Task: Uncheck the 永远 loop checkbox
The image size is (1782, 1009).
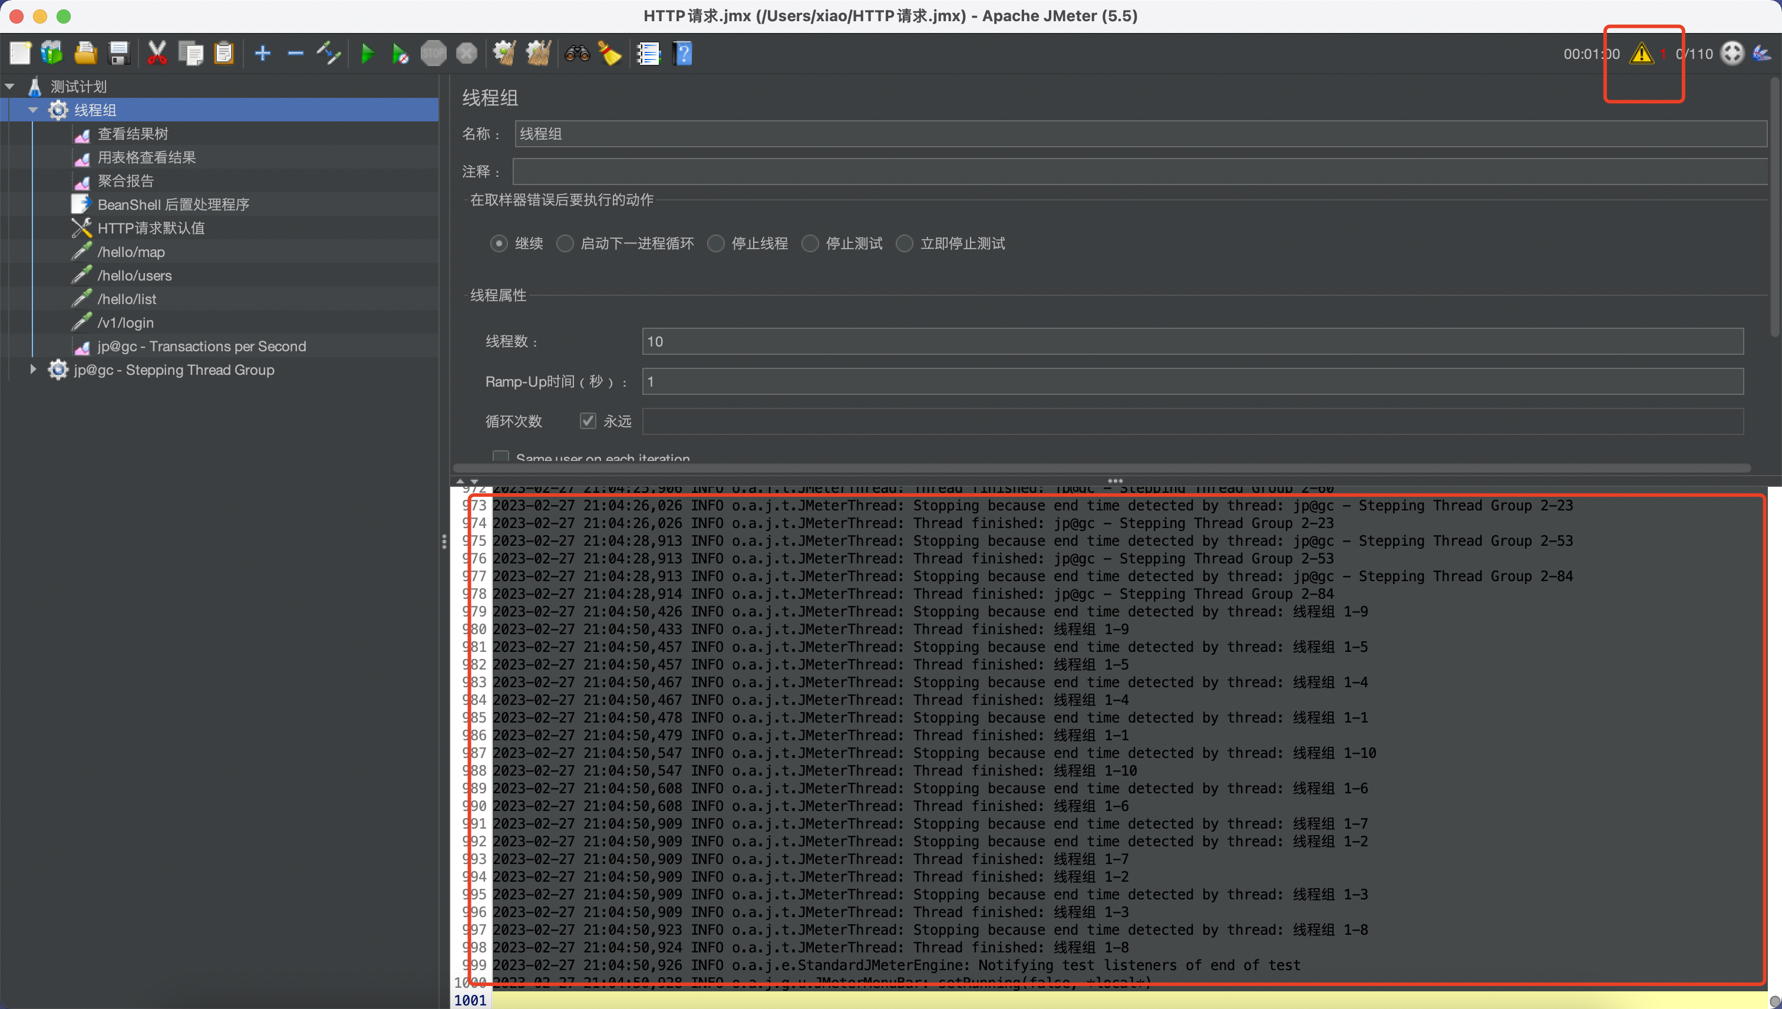Action: (588, 421)
